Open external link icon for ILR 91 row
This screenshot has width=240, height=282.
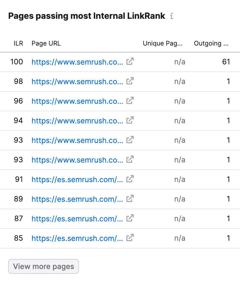tap(130, 179)
